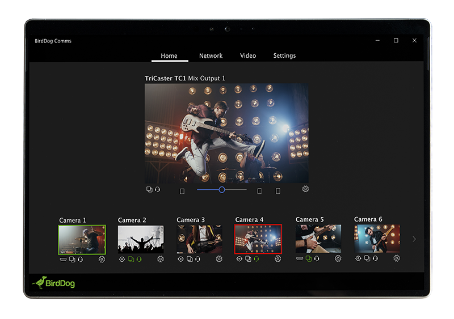Viewport: 454px width, 319px height.
Task: Show more cameras with right chevron
Action: (x=414, y=239)
